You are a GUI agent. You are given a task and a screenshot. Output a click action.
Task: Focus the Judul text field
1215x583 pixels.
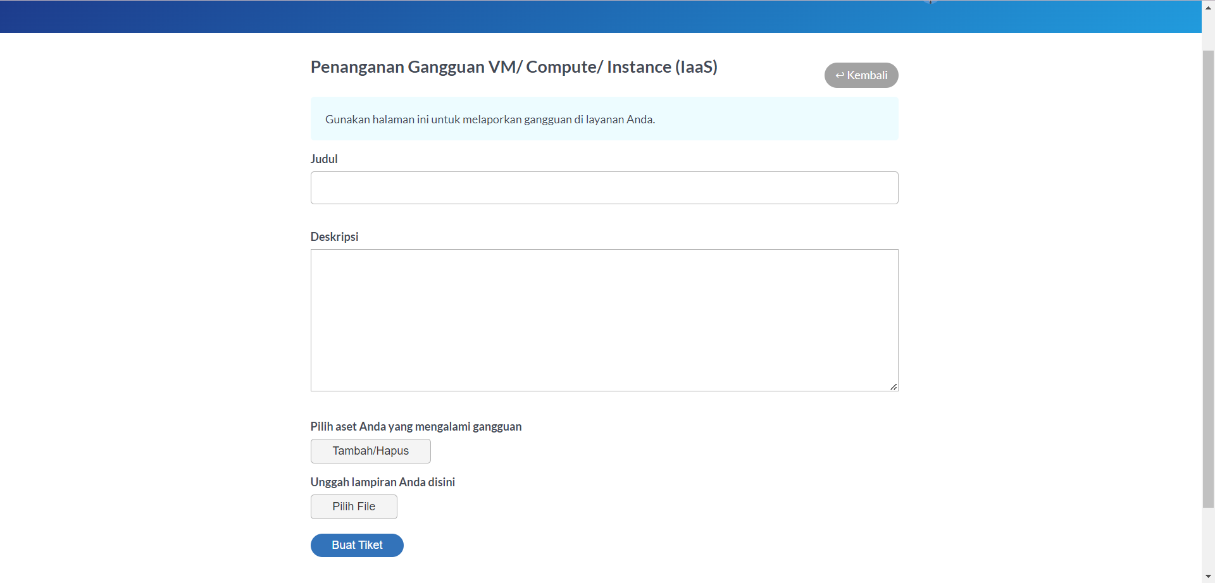click(604, 188)
